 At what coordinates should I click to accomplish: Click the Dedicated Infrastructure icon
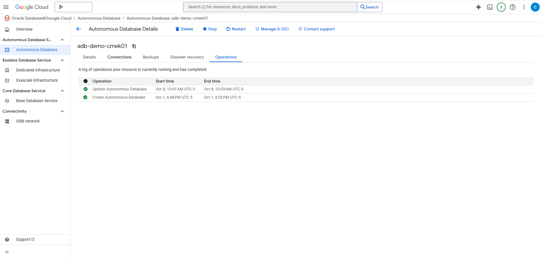[x=7, y=70]
